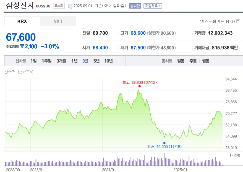This screenshot has width=243, height=172.
Task: Click the 하한가 48,800 text
Action: (x=161, y=48)
